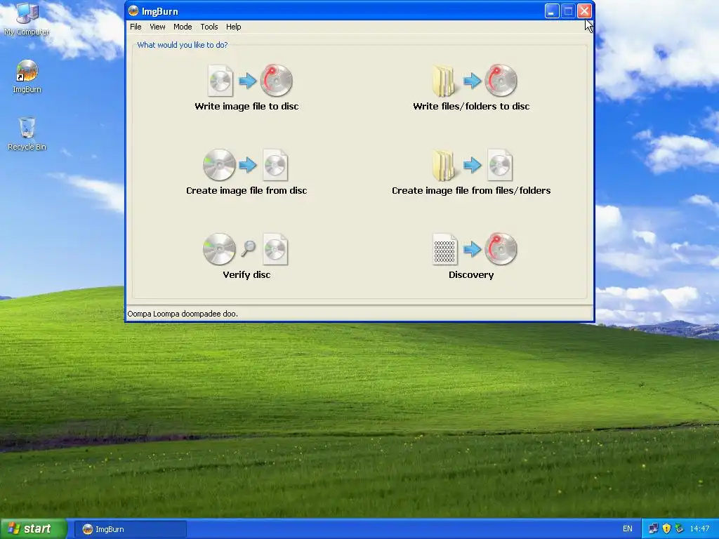
Task: Click the image file icon above Create image file from disc
Action: coord(275,166)
